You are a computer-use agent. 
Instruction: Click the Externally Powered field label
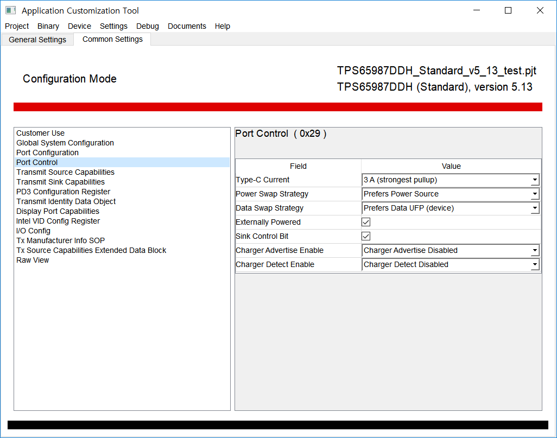(268, 222)
